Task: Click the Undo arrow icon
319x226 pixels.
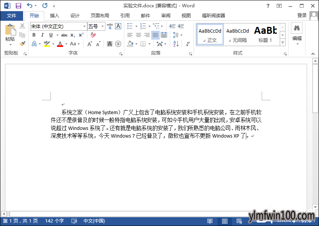Action: 30,5
